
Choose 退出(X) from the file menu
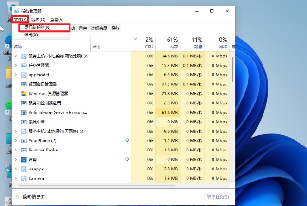31,35
